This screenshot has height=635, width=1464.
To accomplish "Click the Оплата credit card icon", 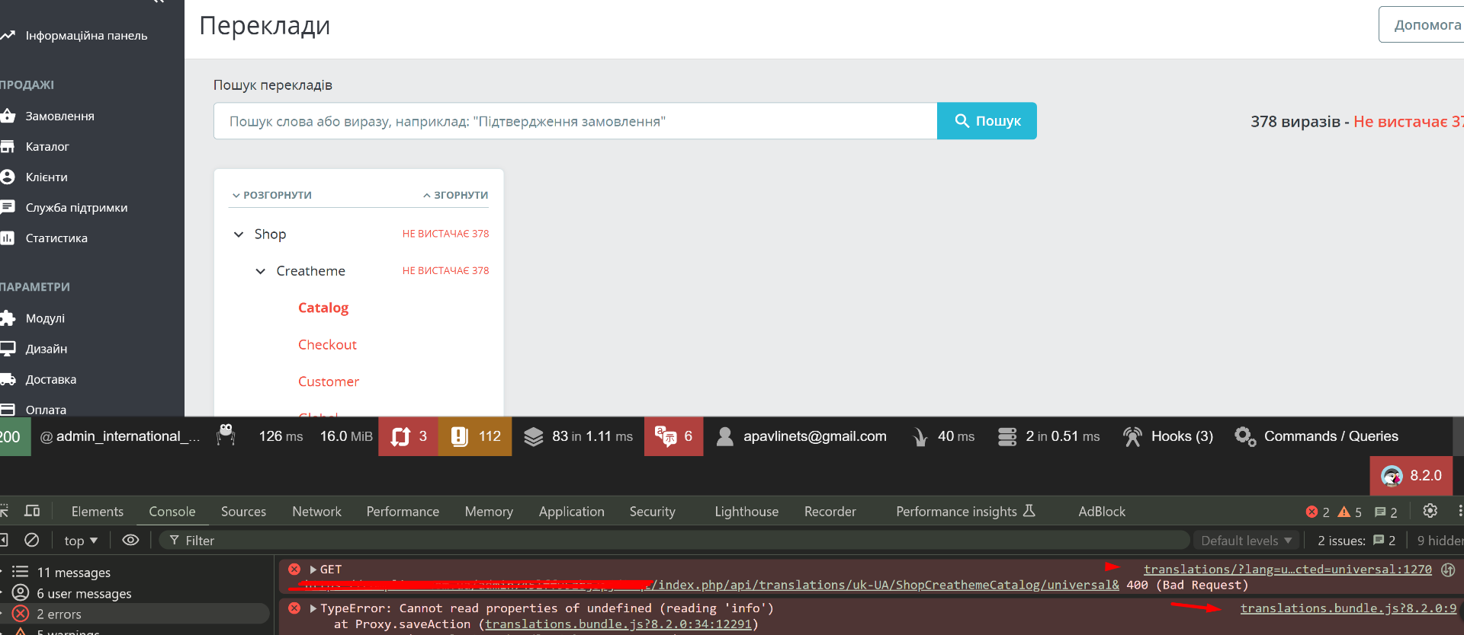I will pyautogui.click(x=8, y=410).
